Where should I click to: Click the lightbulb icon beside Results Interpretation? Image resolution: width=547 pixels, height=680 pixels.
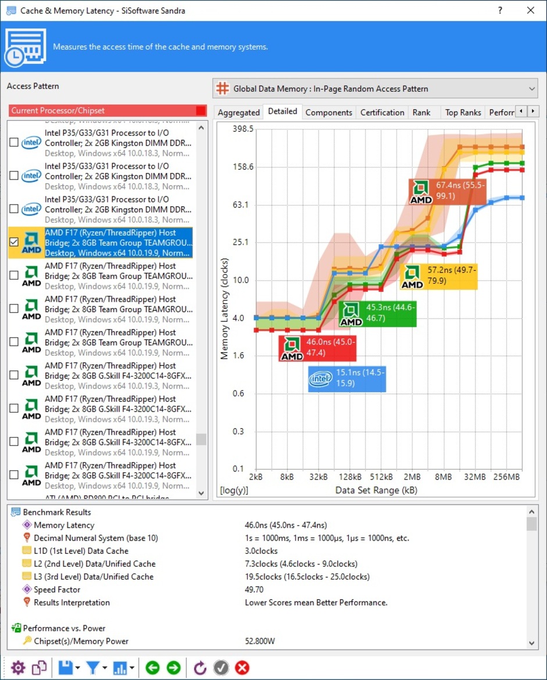[27, 602]
